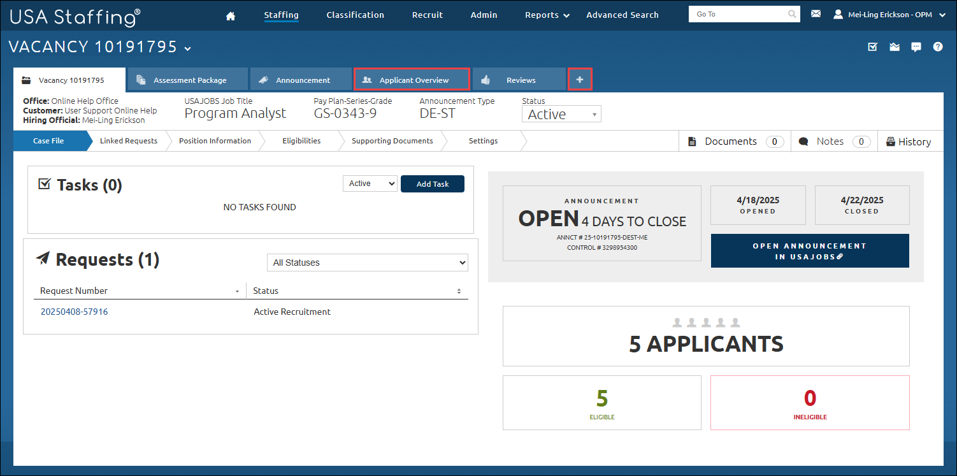This screenshot has height=476, width=957.
Task: Click the 4/22/2025 Closed date box
Action: [862, 205]
